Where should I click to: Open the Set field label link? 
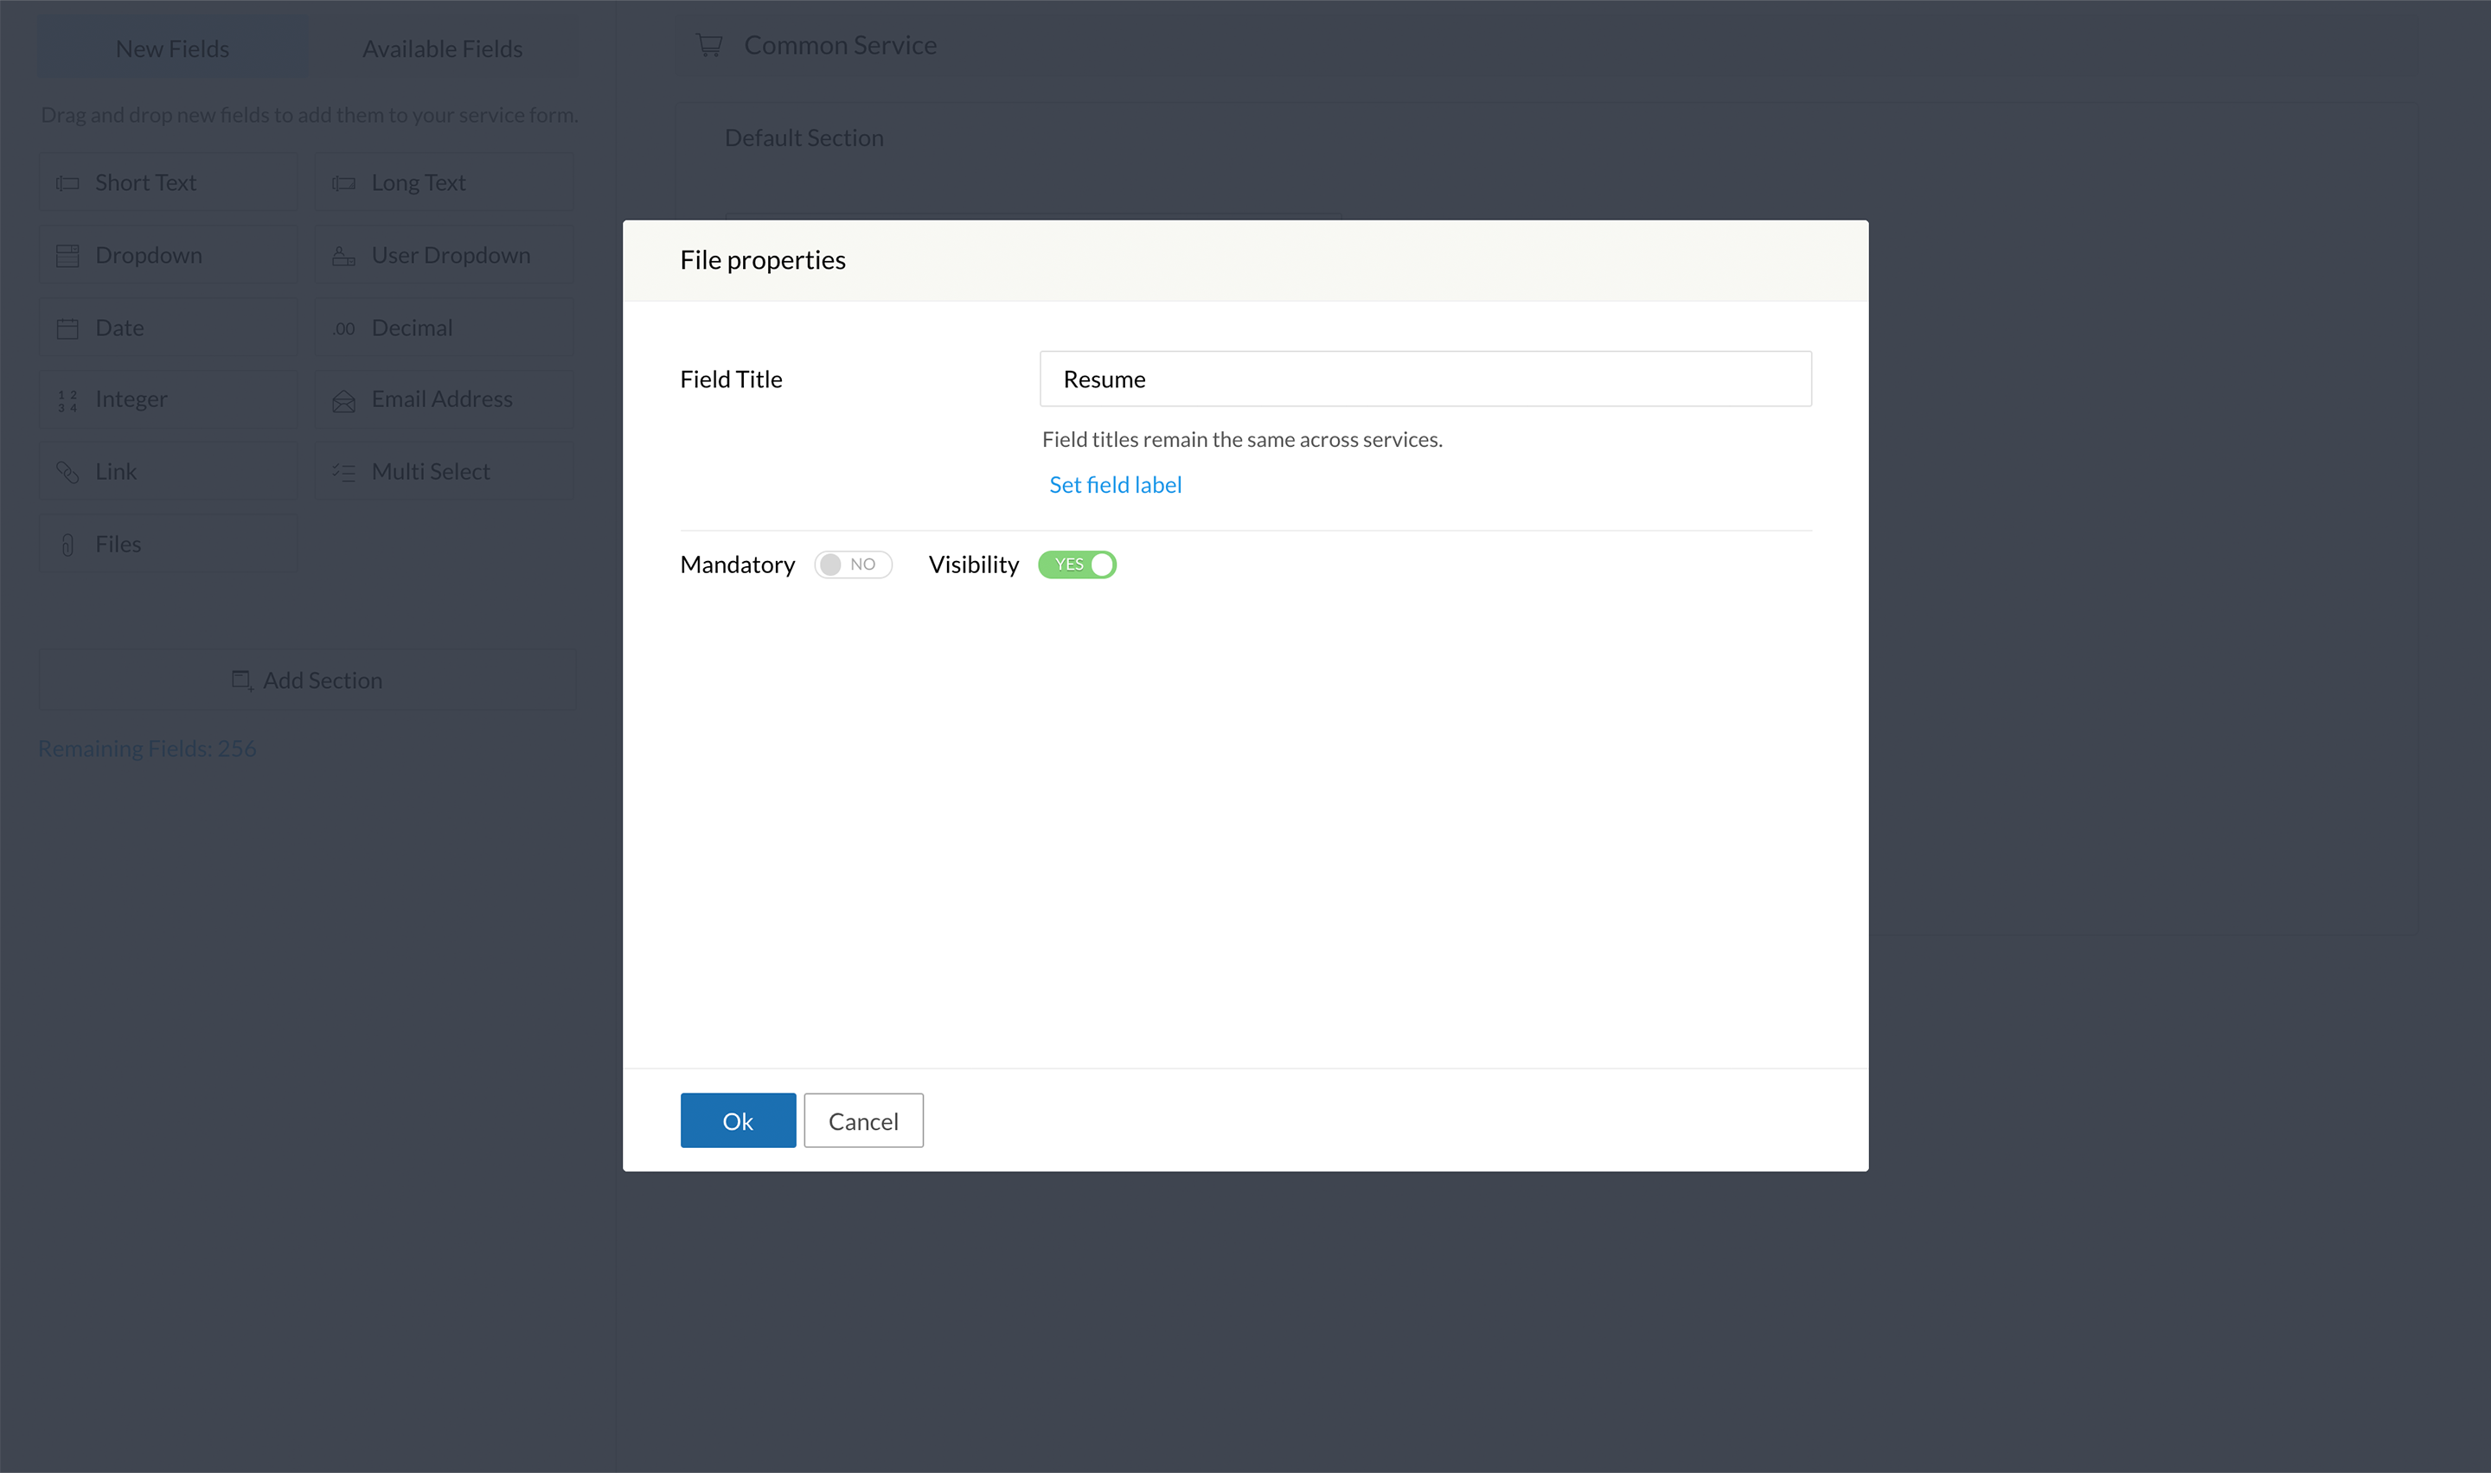tap(1115, 484)
